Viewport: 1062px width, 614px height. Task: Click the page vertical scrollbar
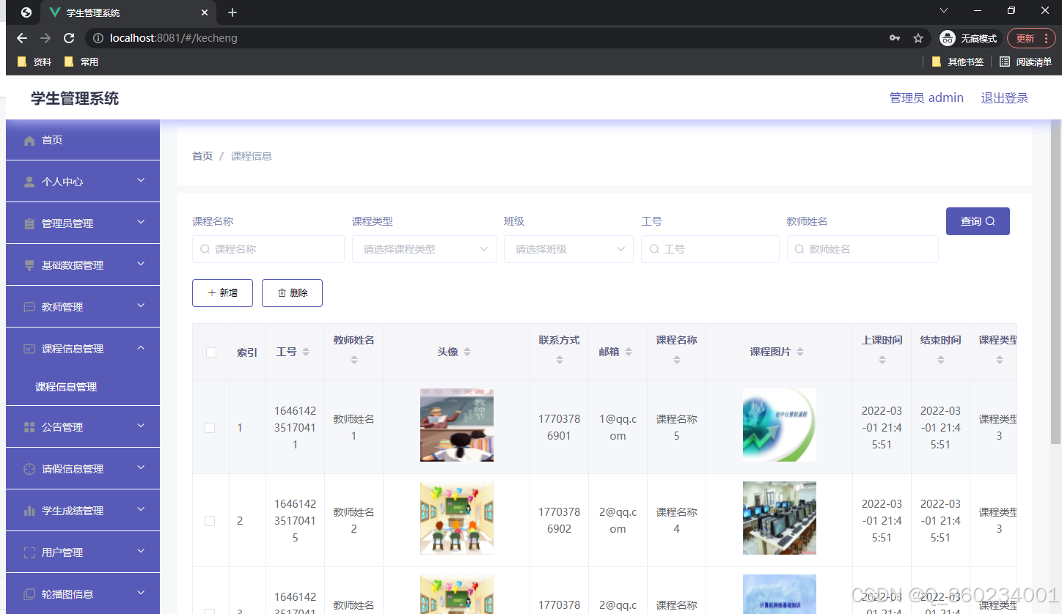(x=1055, y=281)
